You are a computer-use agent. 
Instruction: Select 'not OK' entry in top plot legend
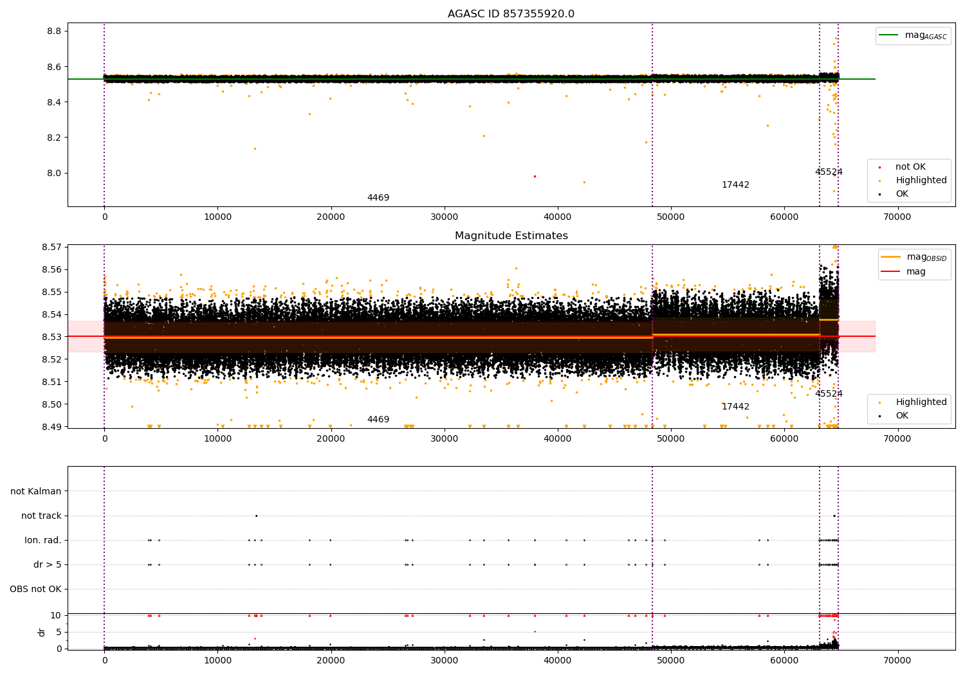pos(910,167)
